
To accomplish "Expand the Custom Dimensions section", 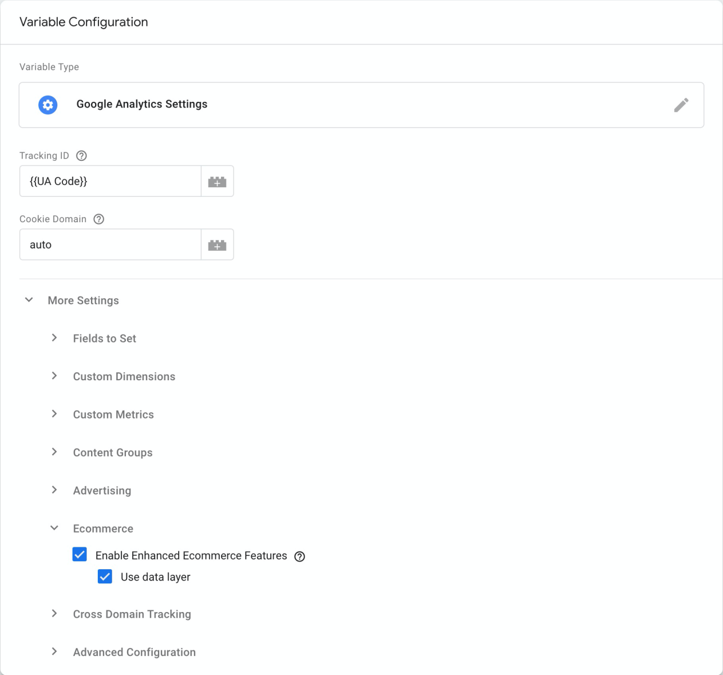I will (x=55, y=376).
